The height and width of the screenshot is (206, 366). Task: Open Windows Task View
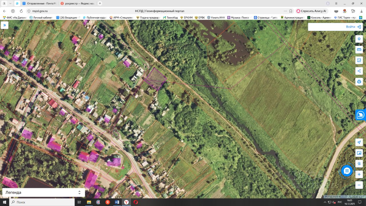(x=79, y=202)
